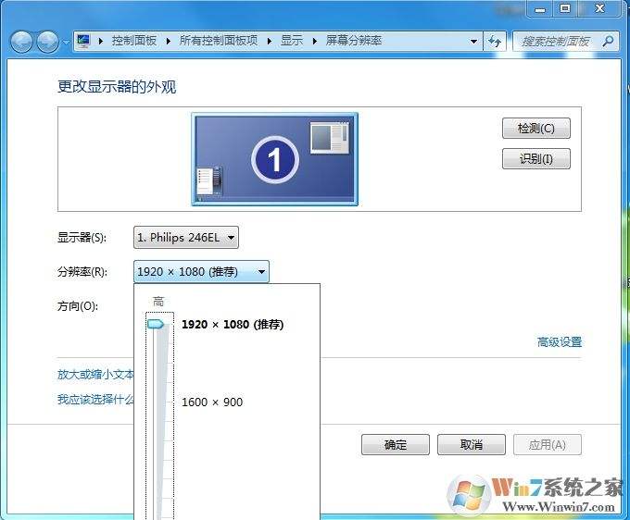Expand arrow after 控制面板 breadcrumb
630x520 pixels.
168,41
